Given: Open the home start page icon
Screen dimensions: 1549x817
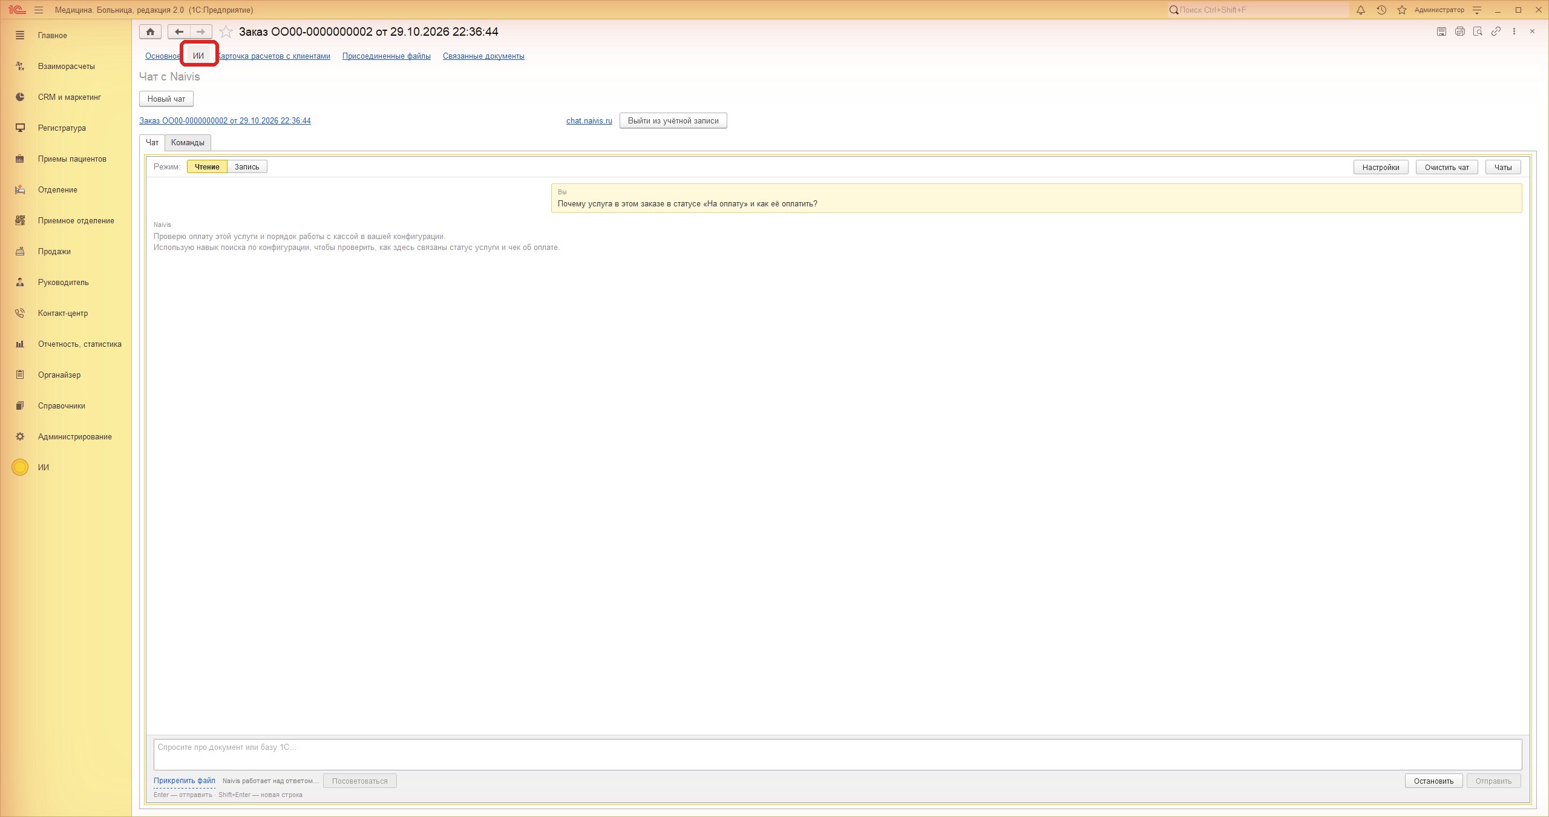Looking at the screenshot, I should click(x=150, y=31).
